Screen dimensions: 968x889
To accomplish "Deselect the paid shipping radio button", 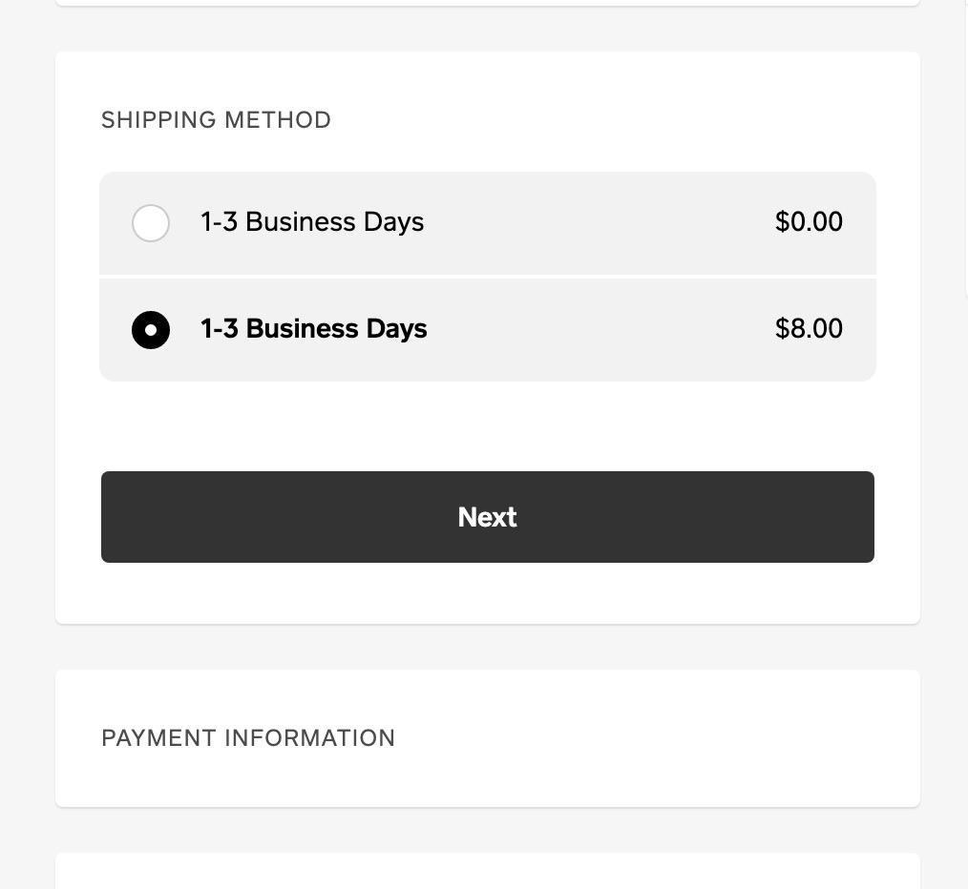I will pos(150,329).
